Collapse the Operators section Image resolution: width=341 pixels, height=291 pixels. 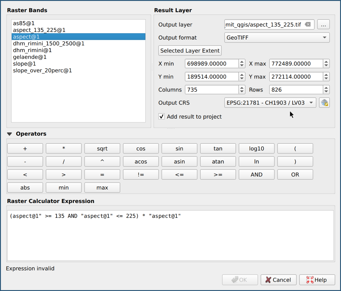[10, 134]
